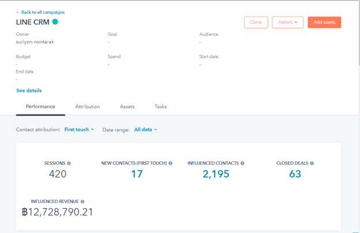Screen dimensions: 360x233
Task: Select the Tasks tab
Action: point(160,107)
